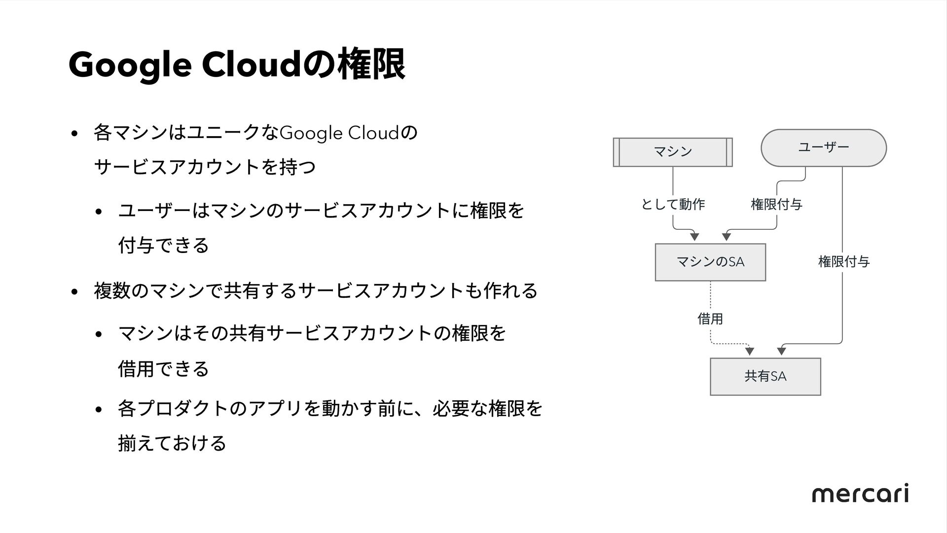The height and width of the screenshot is (533, 947).
Task: Select the ユーザー rounded node
Action: coord(824,148)
